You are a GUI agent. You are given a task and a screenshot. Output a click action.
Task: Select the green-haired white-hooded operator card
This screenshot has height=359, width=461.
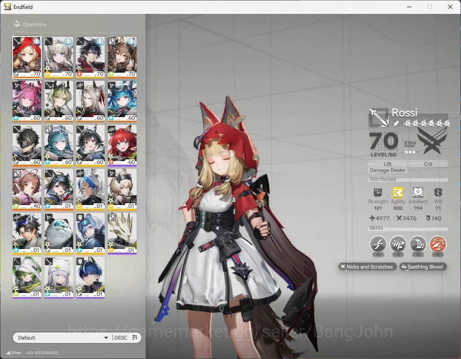point(27,277)
